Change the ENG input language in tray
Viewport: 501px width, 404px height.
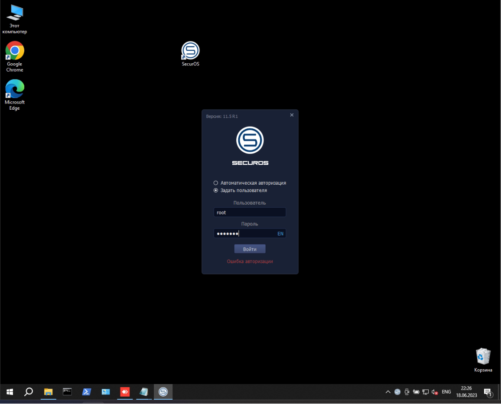[446, 392]
